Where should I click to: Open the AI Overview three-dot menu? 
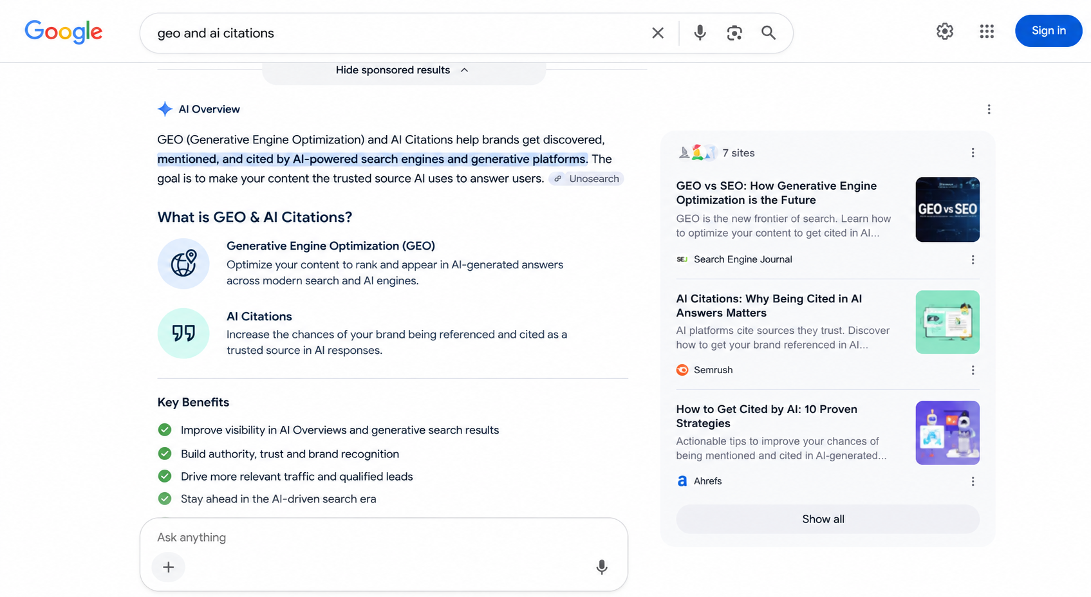tap(989, 109)
